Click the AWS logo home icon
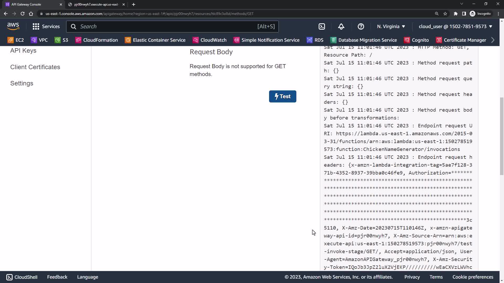The height and width of the screenshot is (283, 504). tap(13, 26)
